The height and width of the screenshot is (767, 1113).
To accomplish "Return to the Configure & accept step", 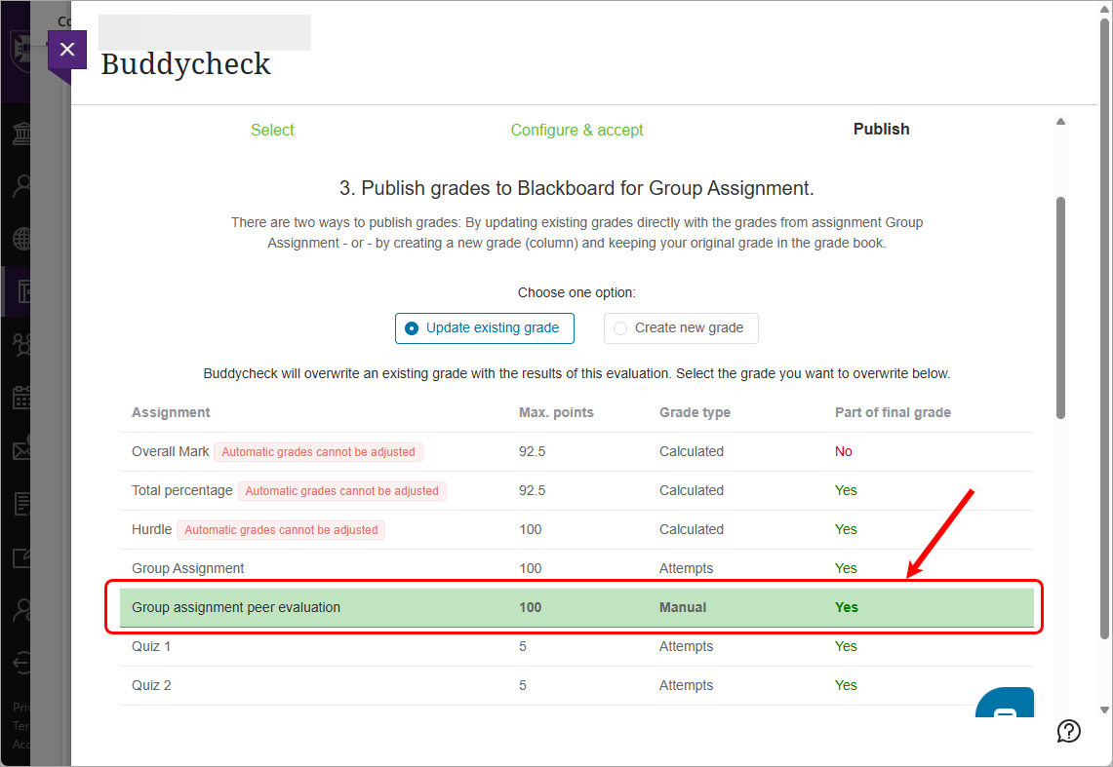I will click(577, 130).
